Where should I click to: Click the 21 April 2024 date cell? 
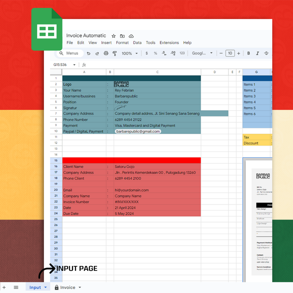click(x=157, y=208)
